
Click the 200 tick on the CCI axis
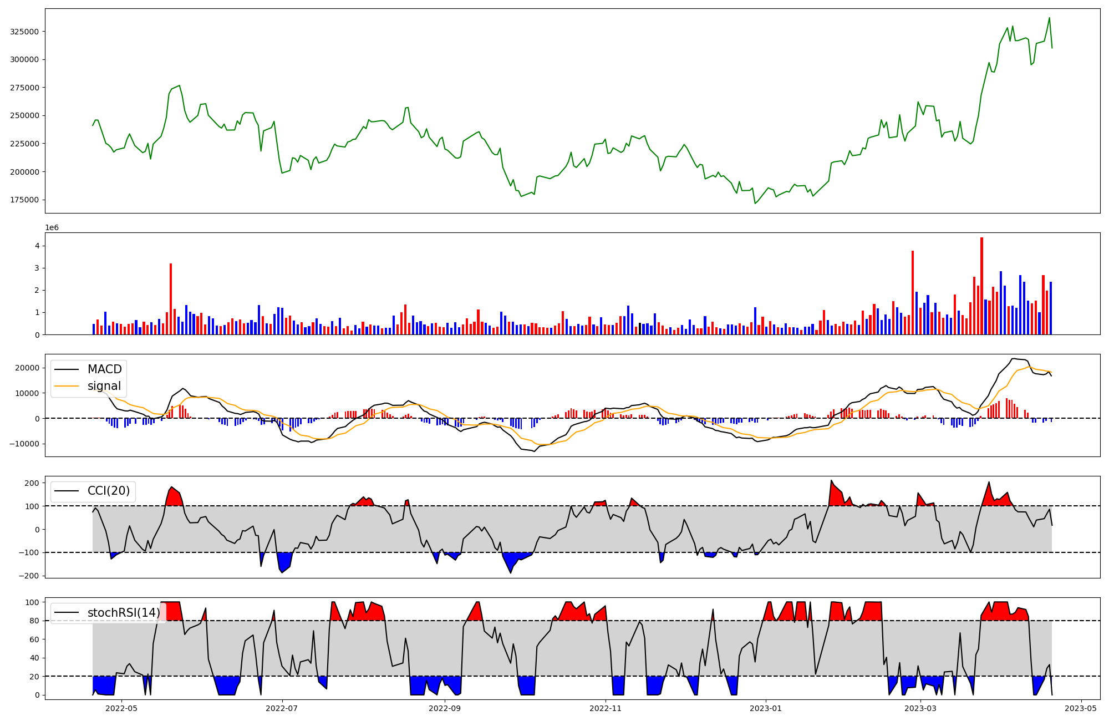click(32, 483)
